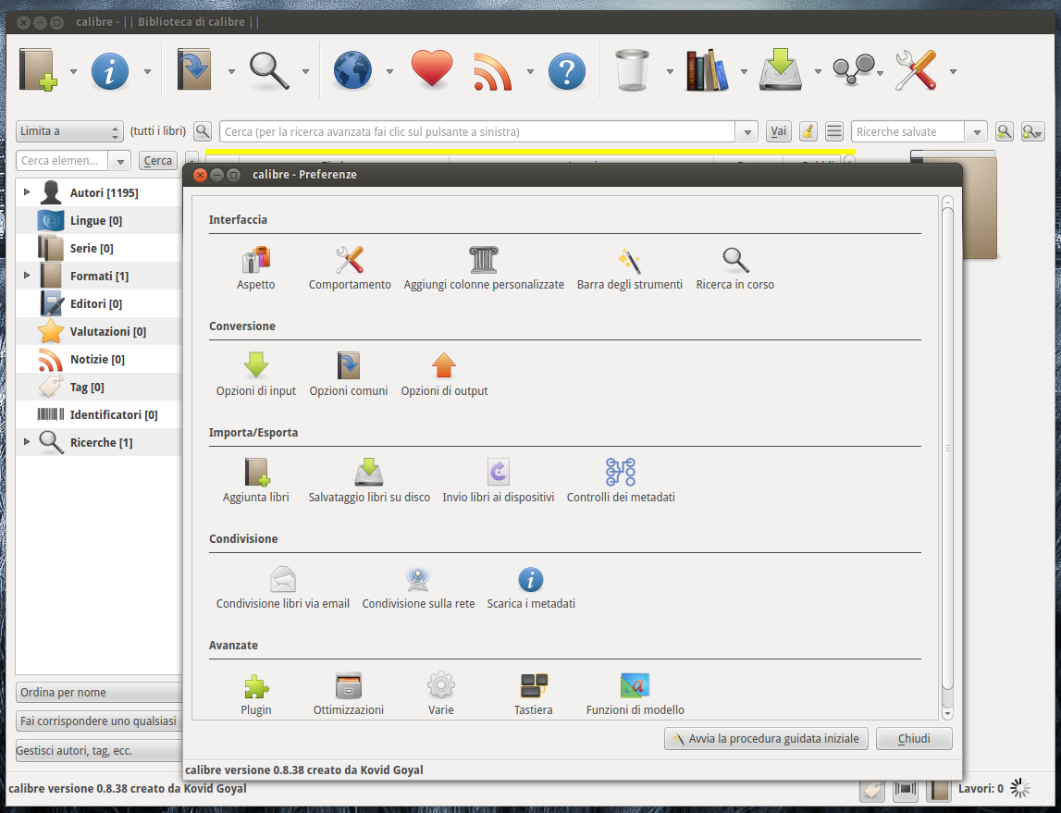Open Fai corrispondere uno qualsiasi dropdown
The height and width of the screenshot is (813, 1061).
click(x=100, y=721)
